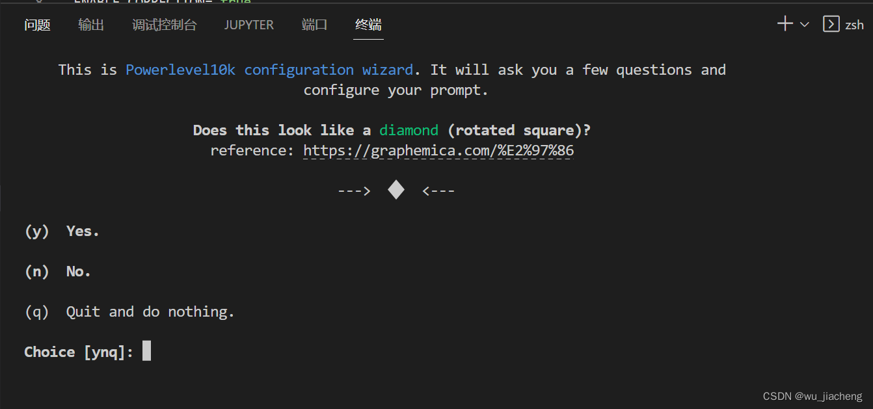Switch to the 输出 tab
The height and width of the screenshot is (409, 873).
91,24
